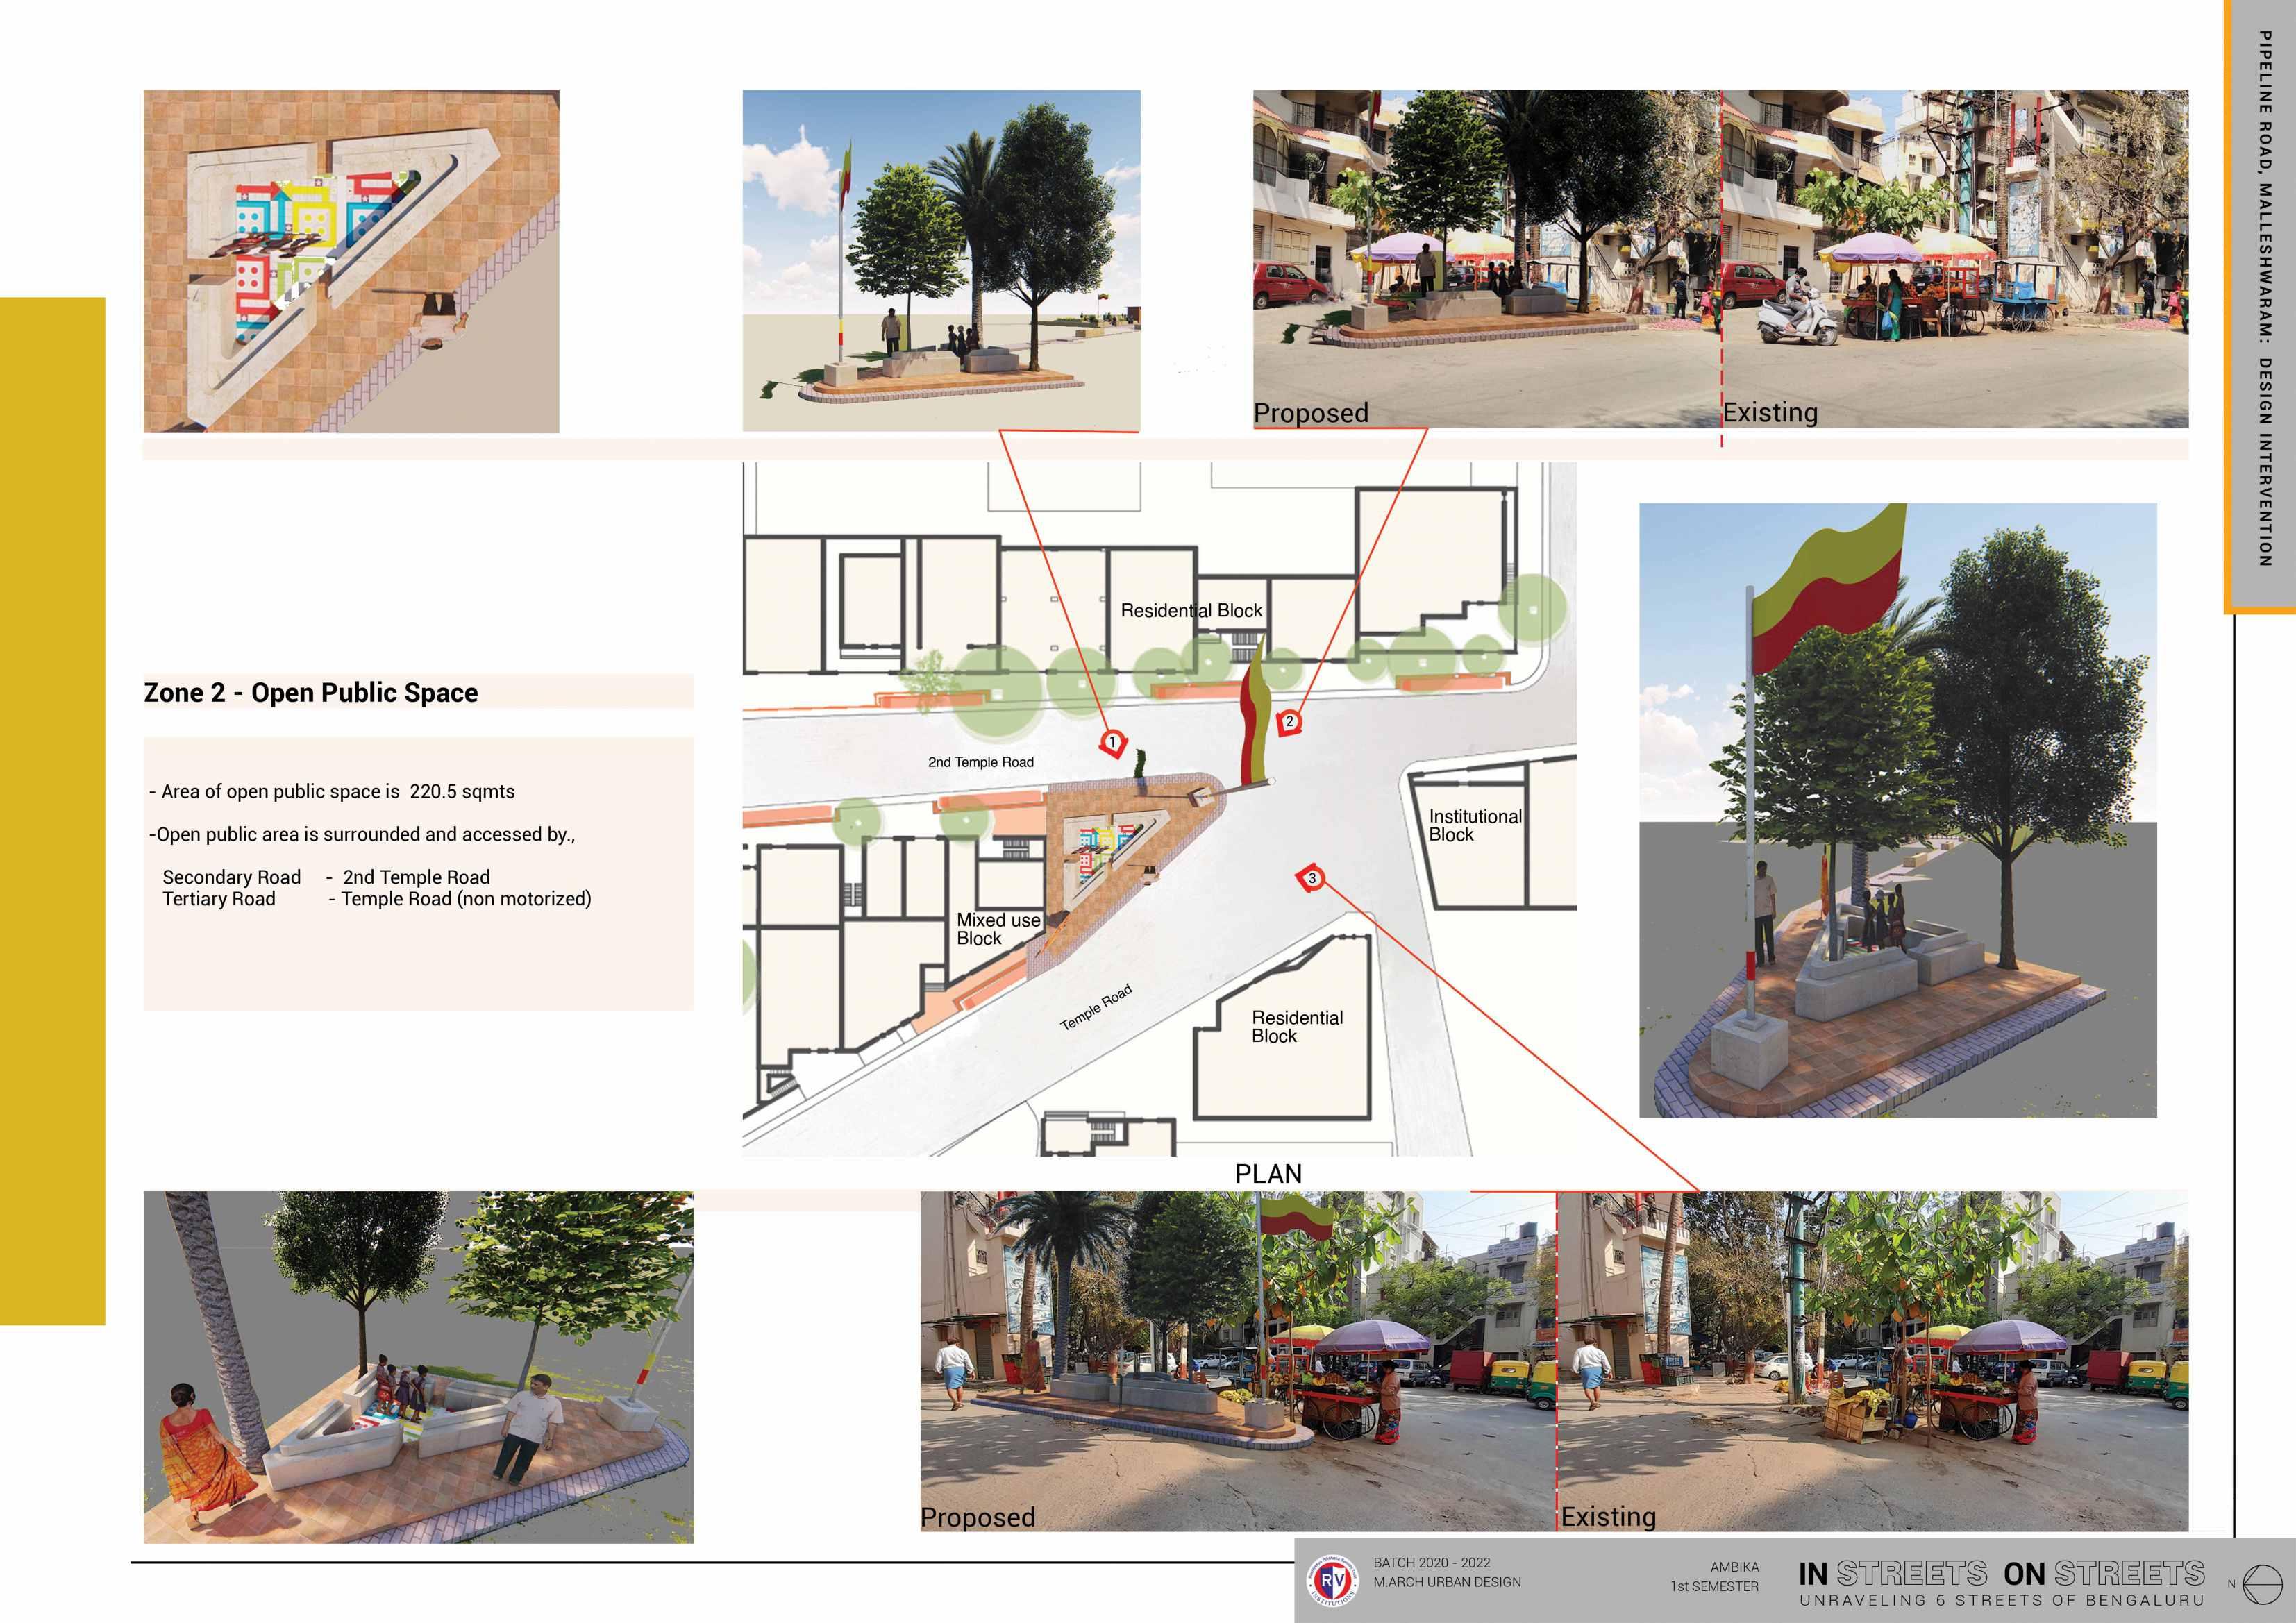2296x1623 pixels.
Task: Open the bottom-left seating area render
Action: point(418,1366)
